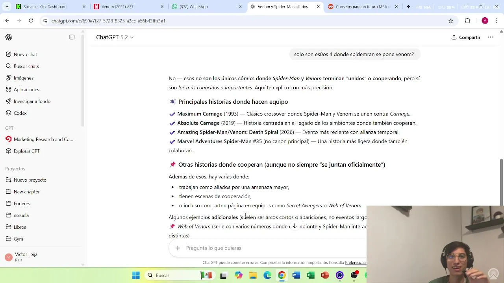The height and width of the screenshot is (283, 504).
Task: Open OBS Studio from the taskbar
Action: 354,276
